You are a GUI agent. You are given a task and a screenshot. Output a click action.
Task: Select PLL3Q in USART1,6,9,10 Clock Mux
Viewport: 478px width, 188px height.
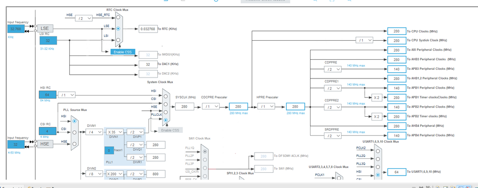[378, 167]
